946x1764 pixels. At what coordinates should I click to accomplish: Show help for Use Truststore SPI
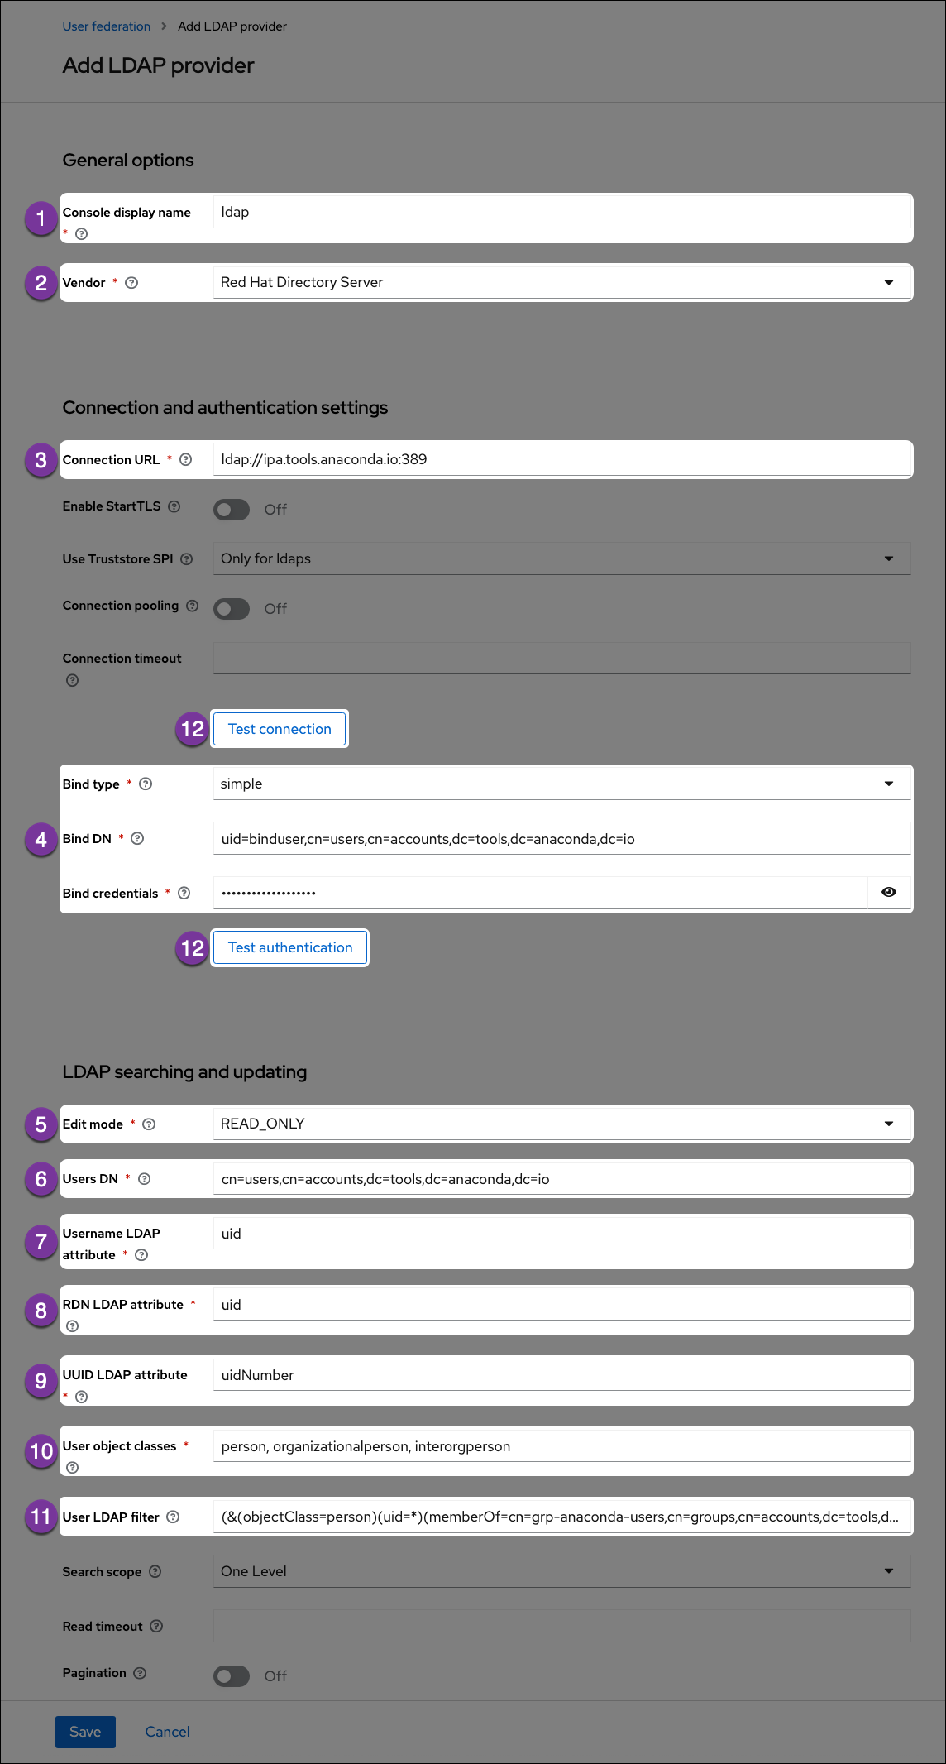[x=187, y=559]
